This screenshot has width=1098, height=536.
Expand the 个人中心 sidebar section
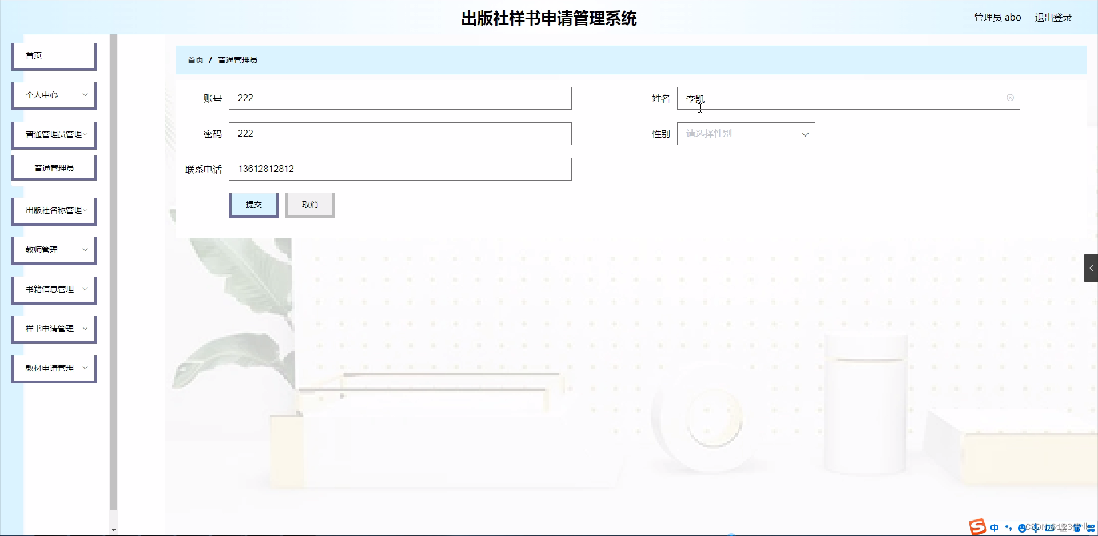click(x=54, y=95)
